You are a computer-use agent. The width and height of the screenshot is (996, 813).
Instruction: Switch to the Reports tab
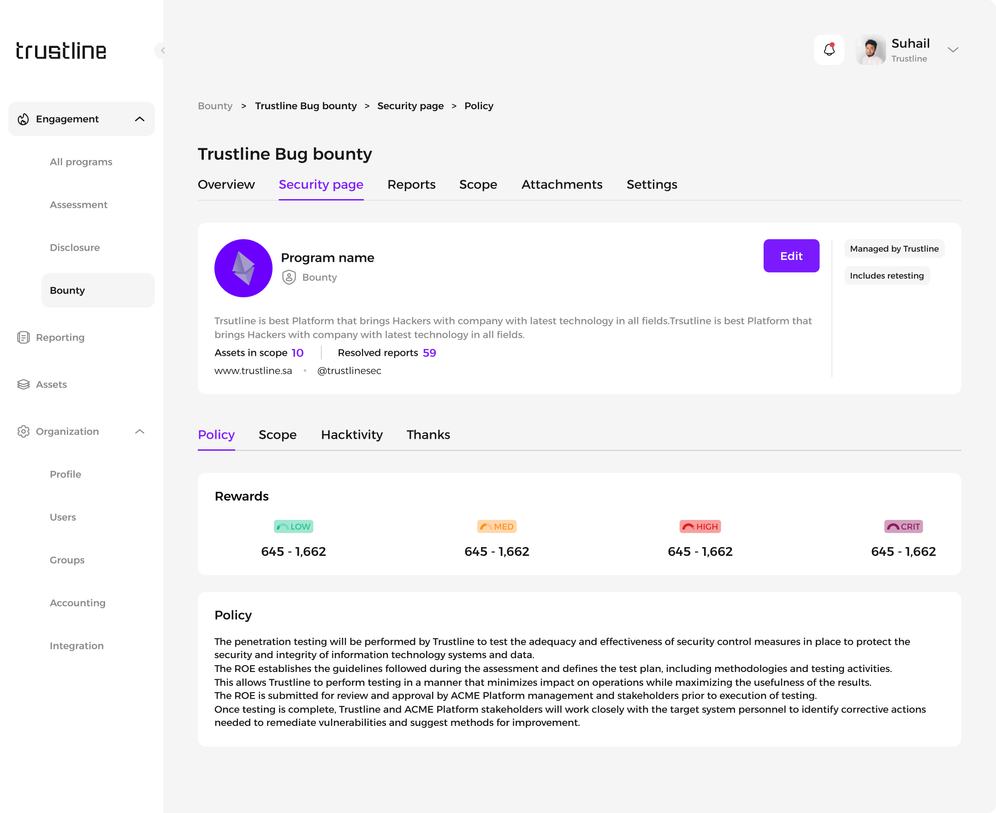pyautogui.click(x=411, y=184)
